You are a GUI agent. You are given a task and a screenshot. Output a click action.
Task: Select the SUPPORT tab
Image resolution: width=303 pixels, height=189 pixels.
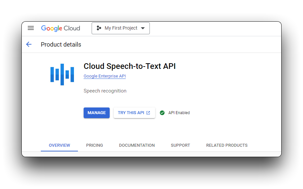pos(181,145)
